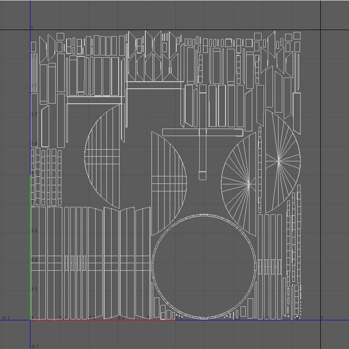This screenshot has height=349, width=349.
Task: Click the 0.2 label on the vertical axis
Action: [34, 260]
